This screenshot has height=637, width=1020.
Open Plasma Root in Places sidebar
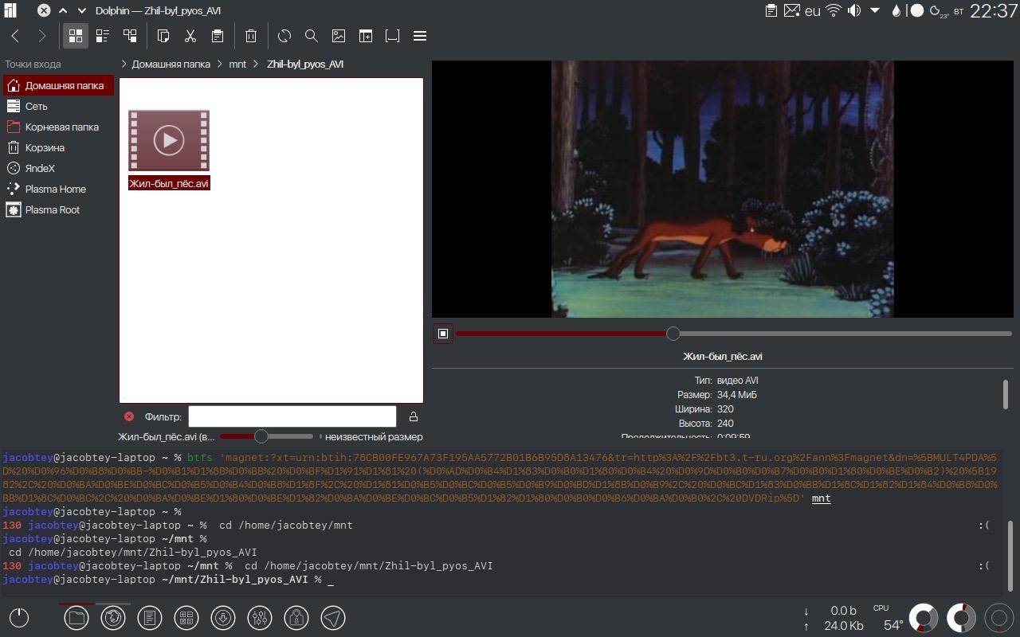(58, 209)
